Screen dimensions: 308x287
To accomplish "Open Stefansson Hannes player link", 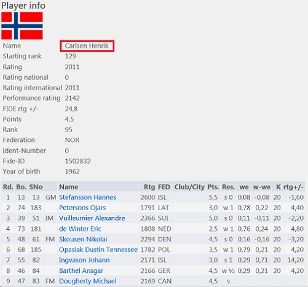I will (x=87, y=197).
